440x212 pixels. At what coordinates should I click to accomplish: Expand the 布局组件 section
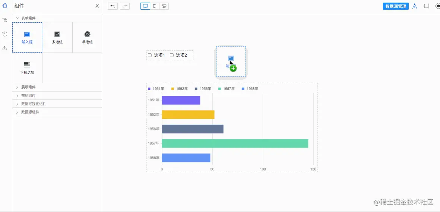pyautogui.click(x=57, y=95)
